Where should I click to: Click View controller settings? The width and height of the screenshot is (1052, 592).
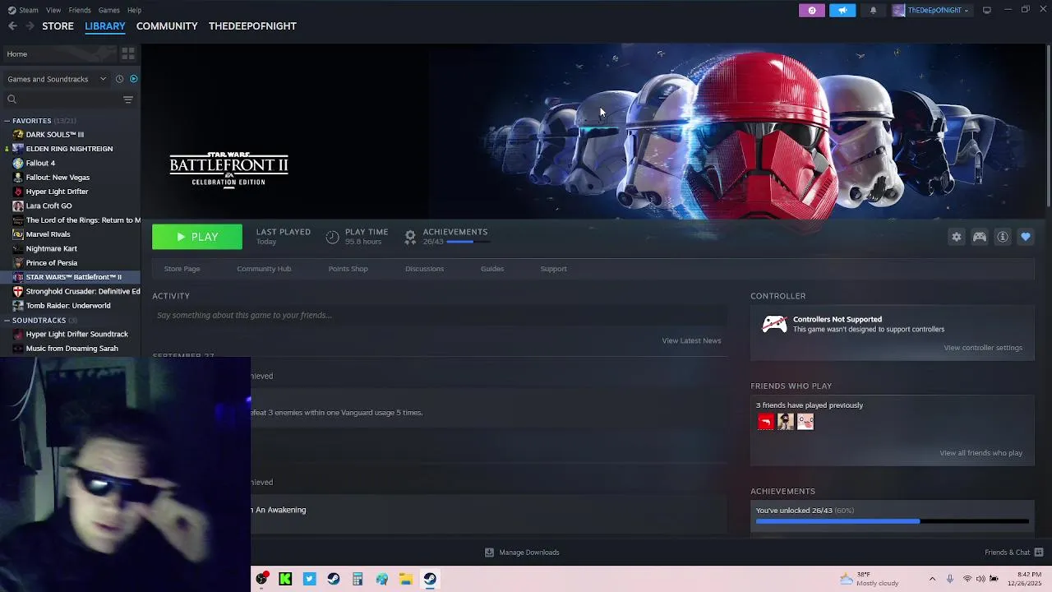[983, 348]
